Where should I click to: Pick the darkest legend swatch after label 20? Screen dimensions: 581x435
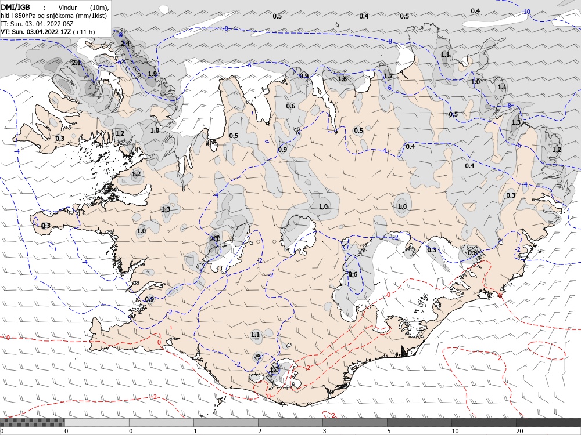pyautogui.click(x=548, y=422)
